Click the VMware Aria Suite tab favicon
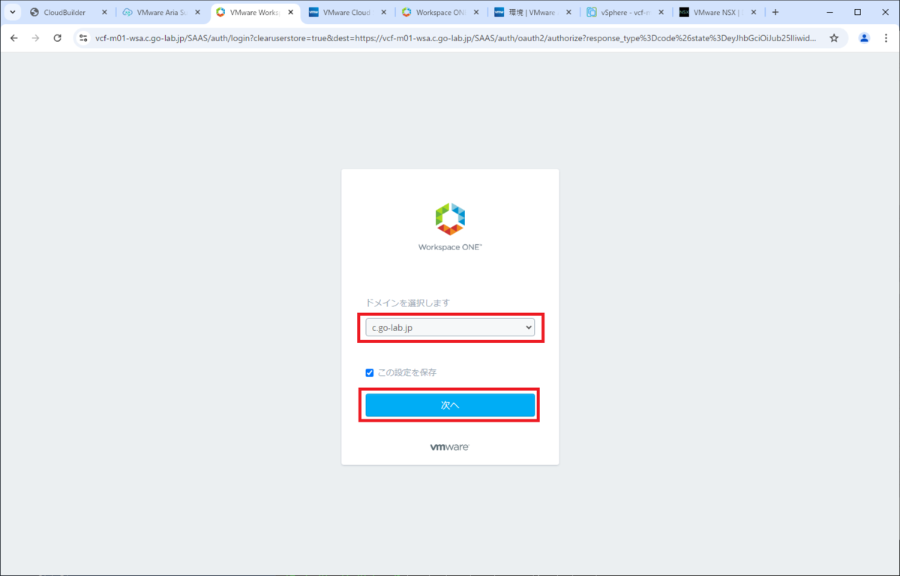Viewport: 900px width, 576px height. coord(127,12)
